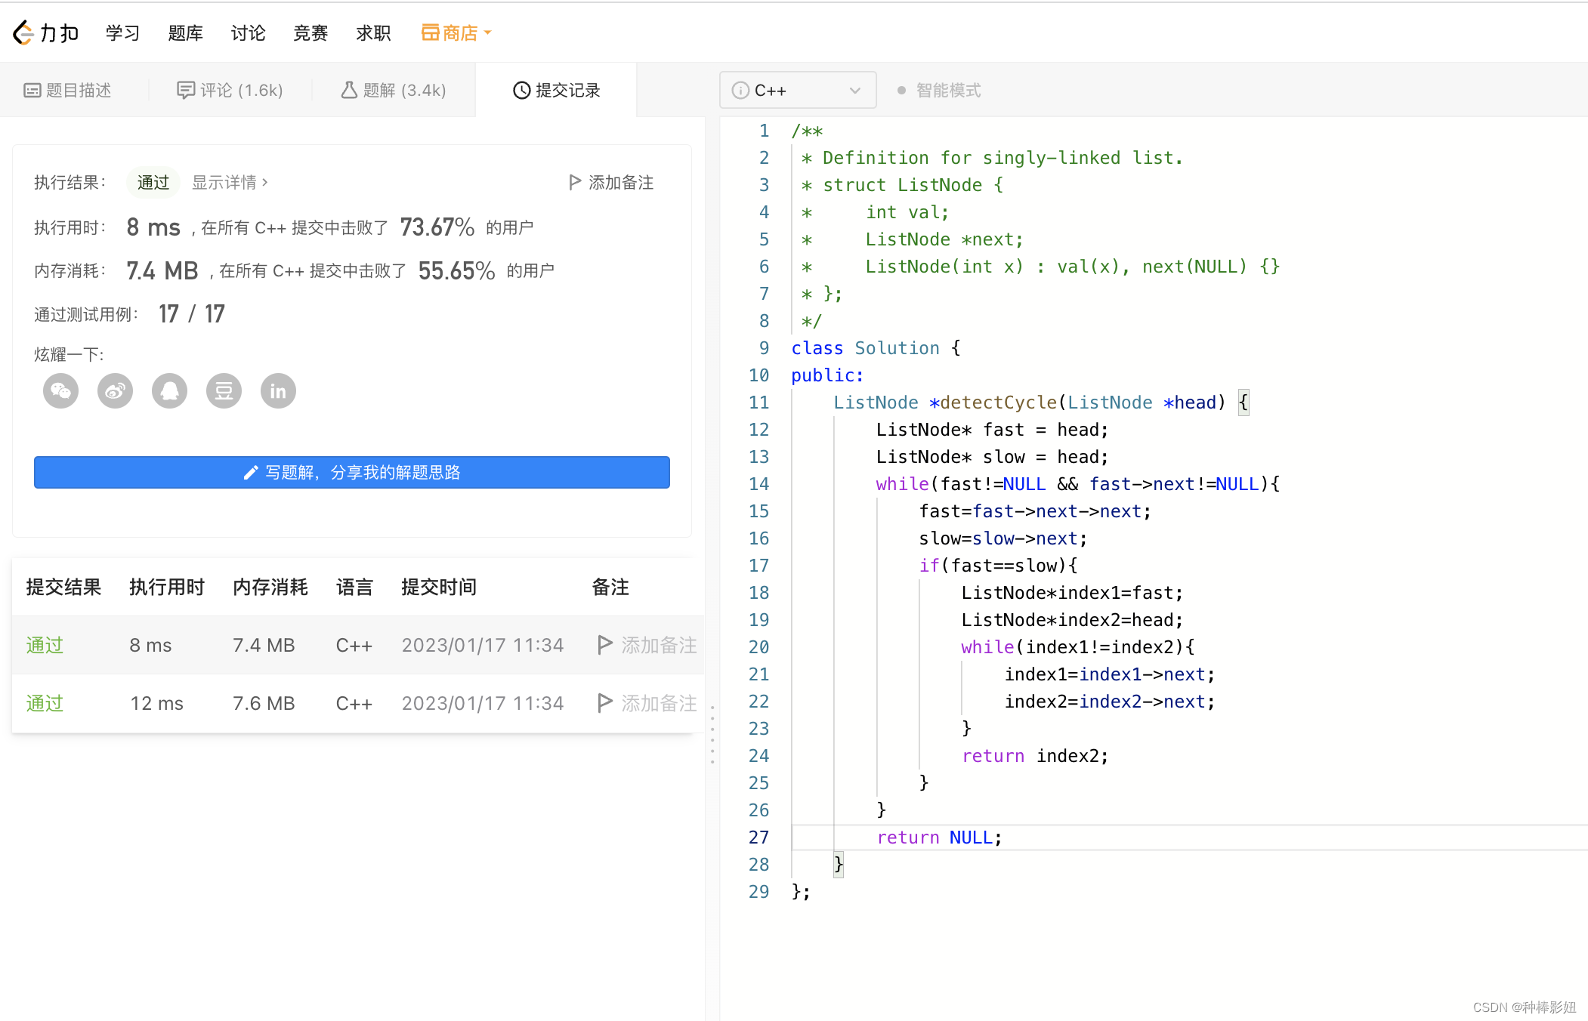Switch to the 题目描述 tab

coord(68,91)
